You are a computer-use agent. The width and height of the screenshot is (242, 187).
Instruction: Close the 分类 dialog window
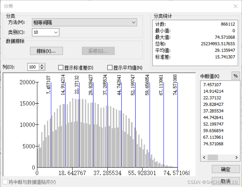coord(236,6)
